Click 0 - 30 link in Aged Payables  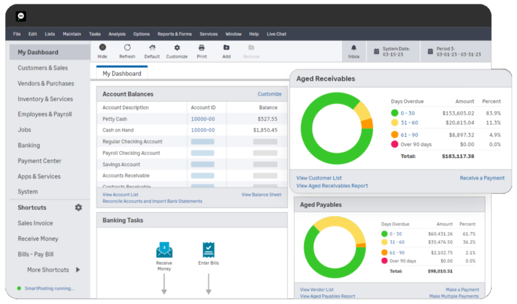tap(396, 234)
